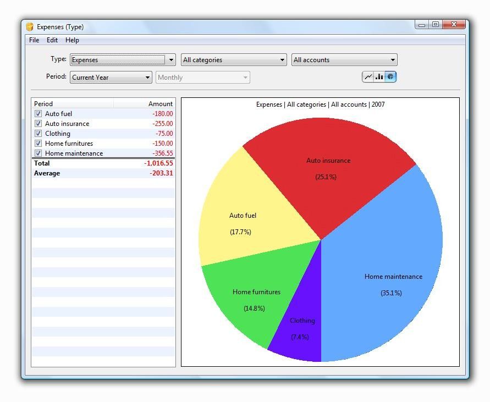Uncheck the Auto fuel checkbox
Image resolution: width=490 pixels, height=402 pixels.
click(x=38, y=113)
